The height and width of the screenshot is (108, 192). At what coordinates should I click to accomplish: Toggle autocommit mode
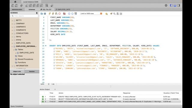click(x=76, y=13)
